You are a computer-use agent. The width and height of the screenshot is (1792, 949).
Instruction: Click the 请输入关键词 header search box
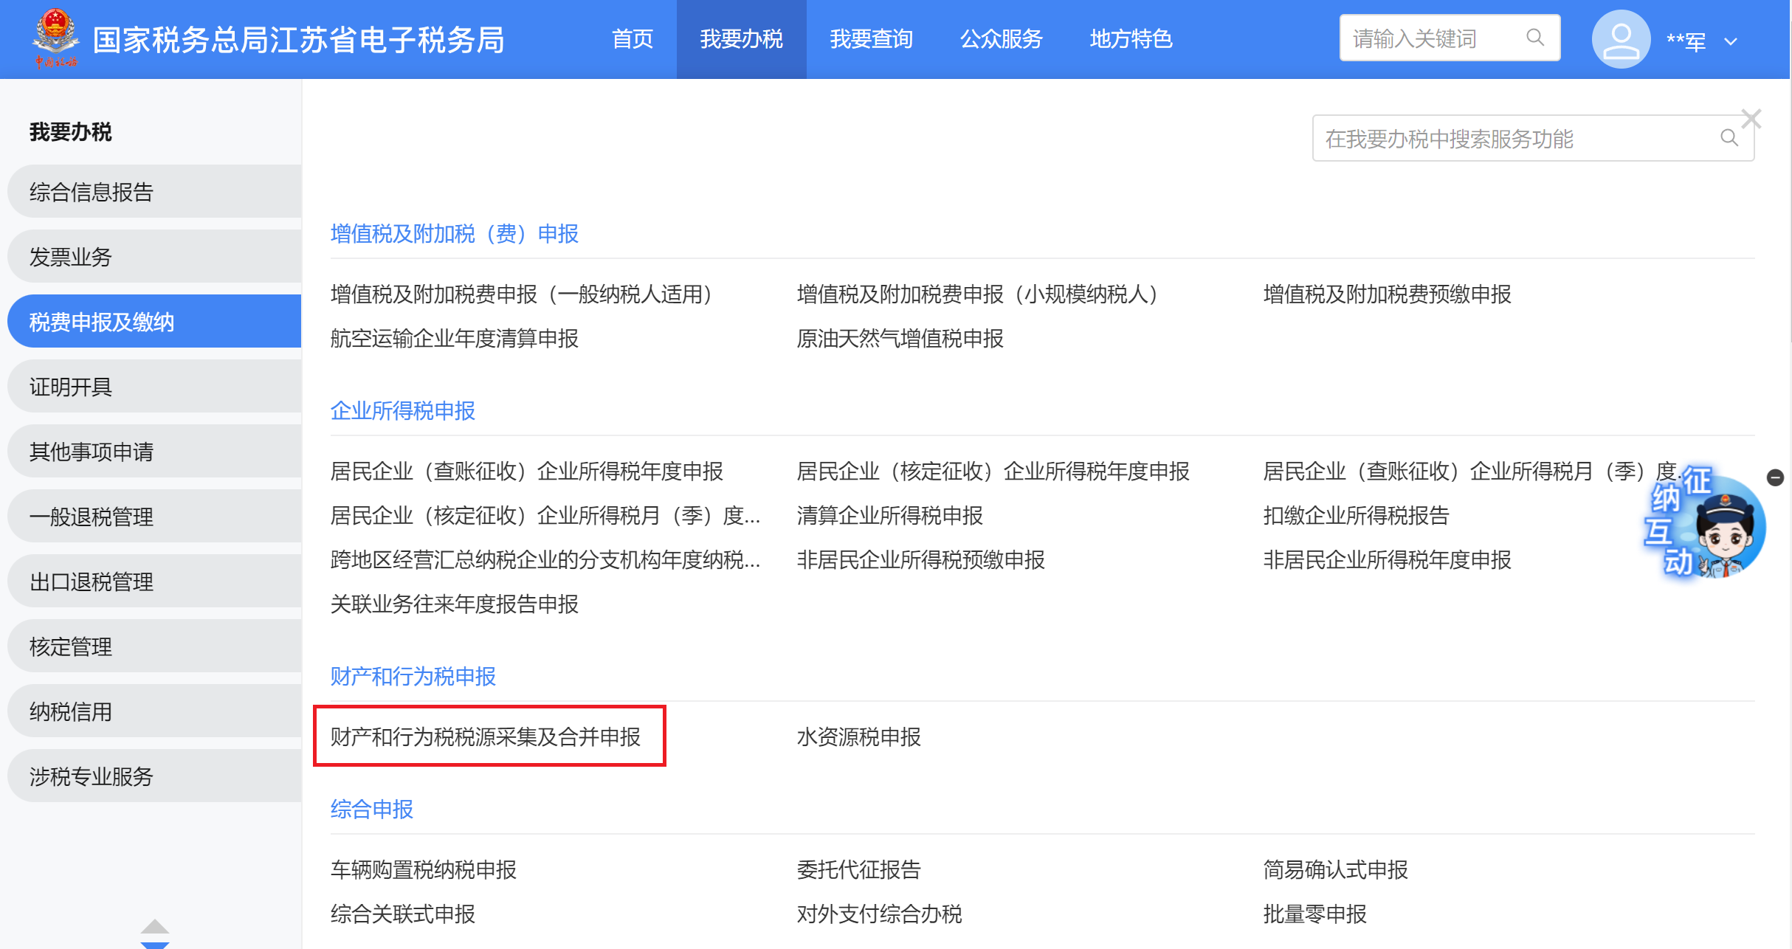1432,38
